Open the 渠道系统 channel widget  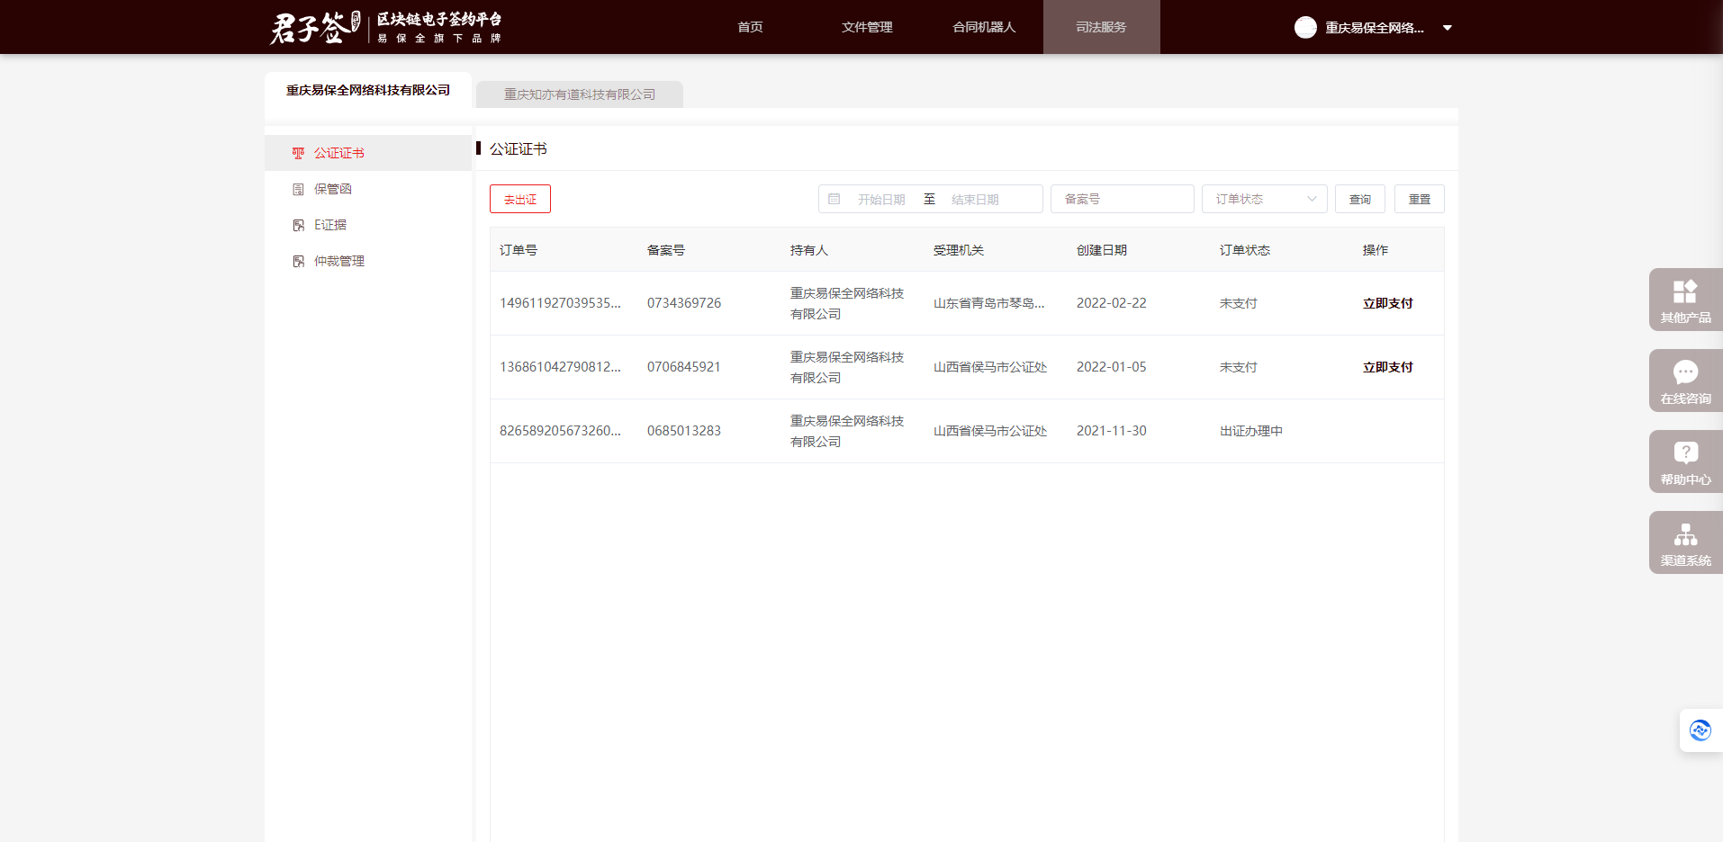pos(1686,542)
